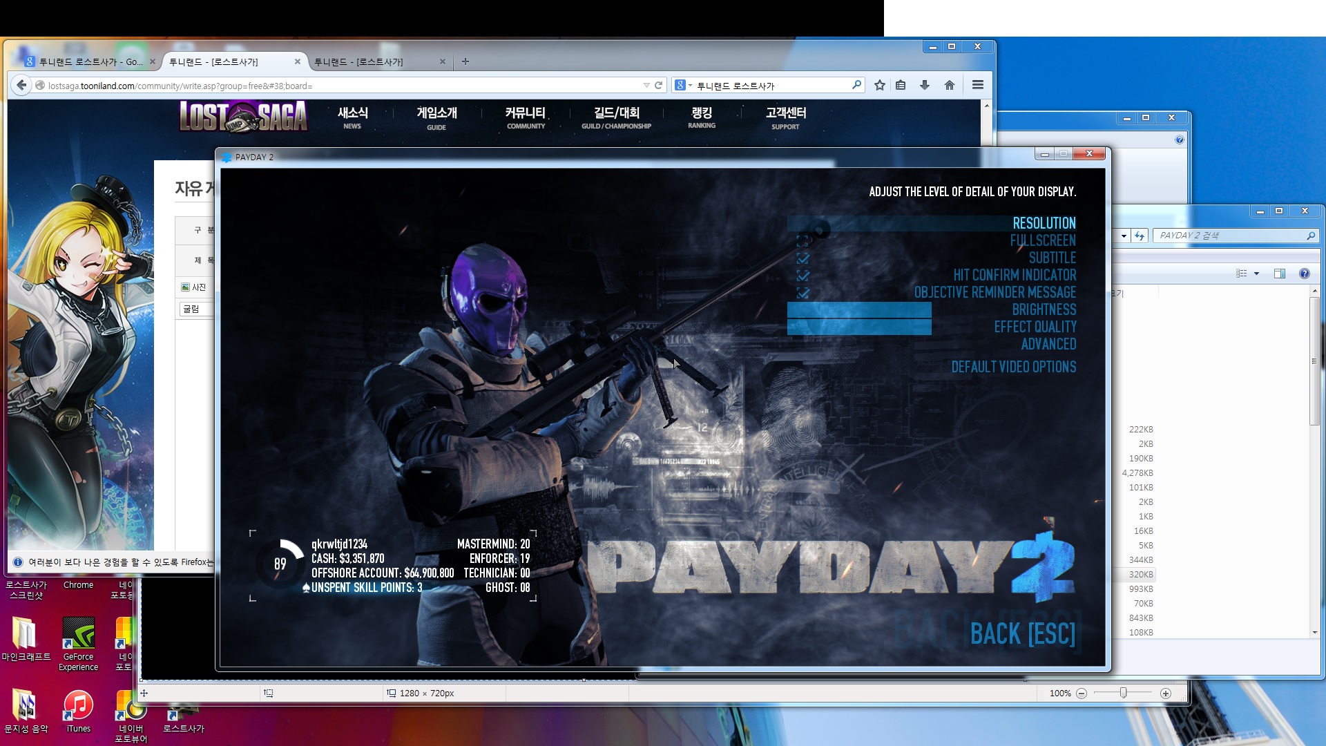Click the Lost Saga logo
The height and width of the screenshot is (746, 1326).
coord(243,116)
